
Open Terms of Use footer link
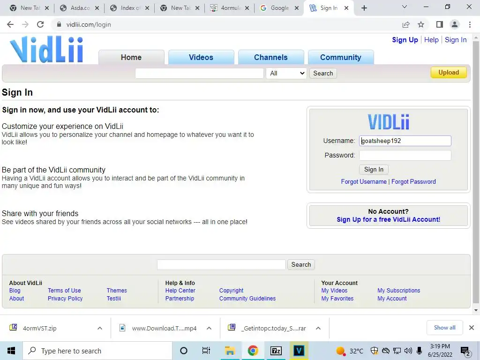[x=64, y=291]
